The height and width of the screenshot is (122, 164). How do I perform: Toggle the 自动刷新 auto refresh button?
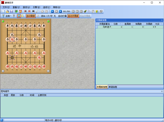31,16
